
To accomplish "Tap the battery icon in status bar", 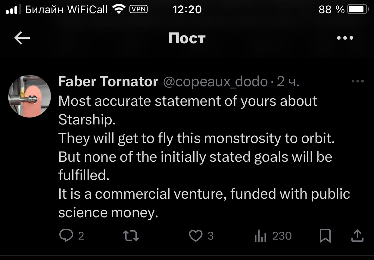I will point(358,10).
